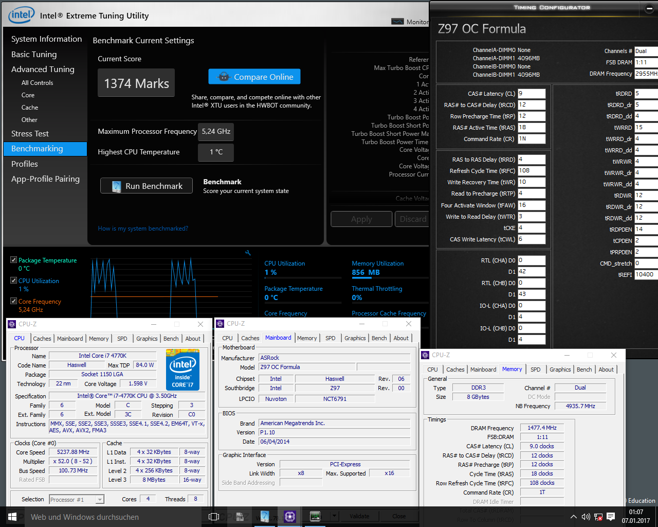The image size is (658, 527).
Task: Switch to SPD tab in processor CPU-Z window
Action: (x=122, y=339)
